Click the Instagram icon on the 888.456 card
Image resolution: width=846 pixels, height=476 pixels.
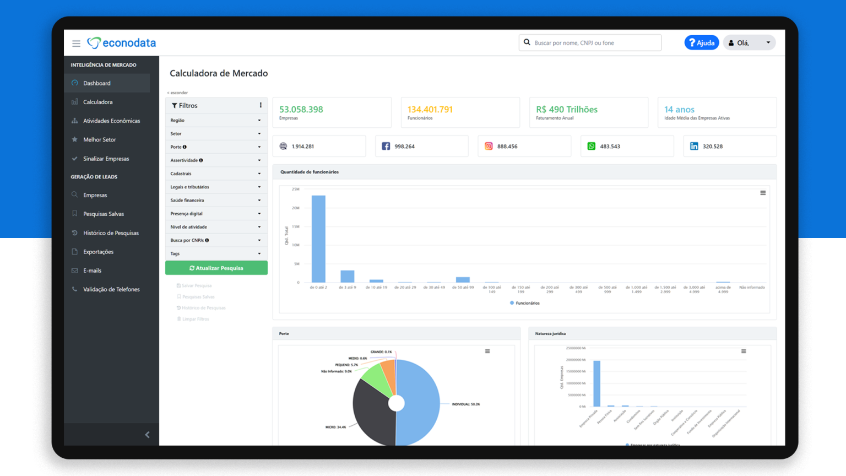tap(489, 146)
